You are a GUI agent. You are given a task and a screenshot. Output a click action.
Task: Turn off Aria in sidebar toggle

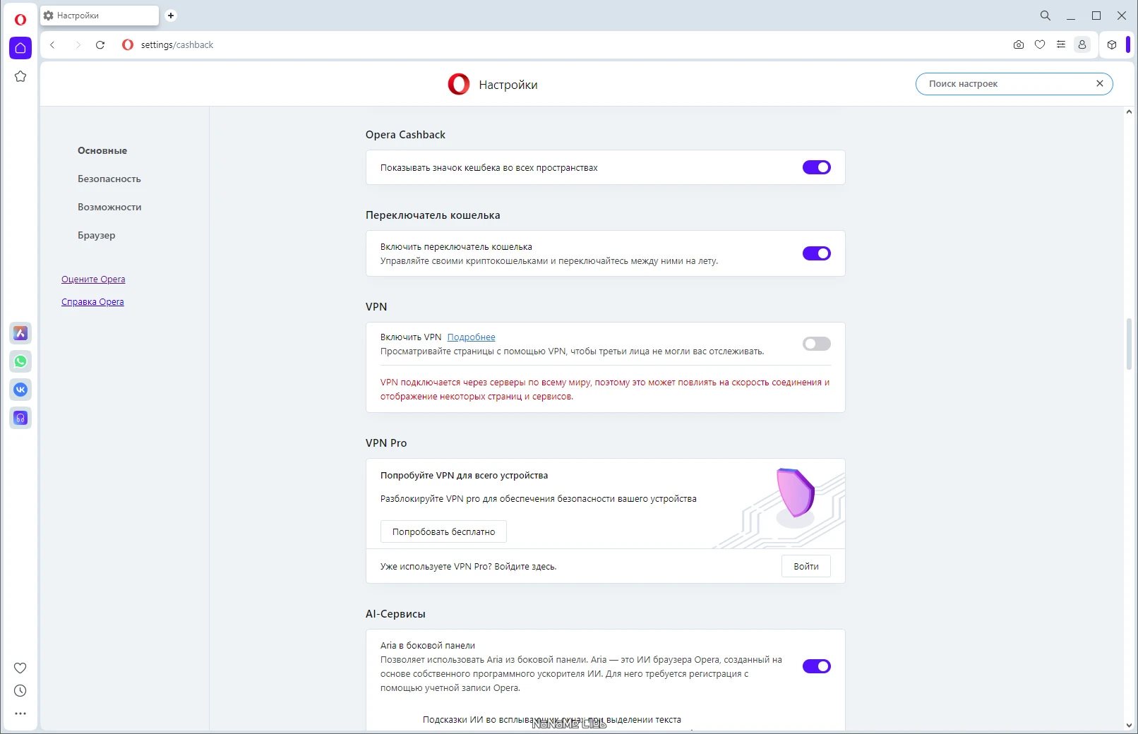(x=817, y=666)
